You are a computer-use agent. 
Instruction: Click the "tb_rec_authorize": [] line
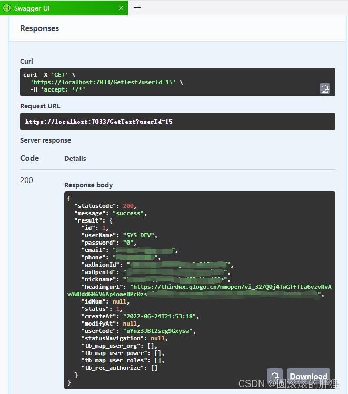coord(119,368)
